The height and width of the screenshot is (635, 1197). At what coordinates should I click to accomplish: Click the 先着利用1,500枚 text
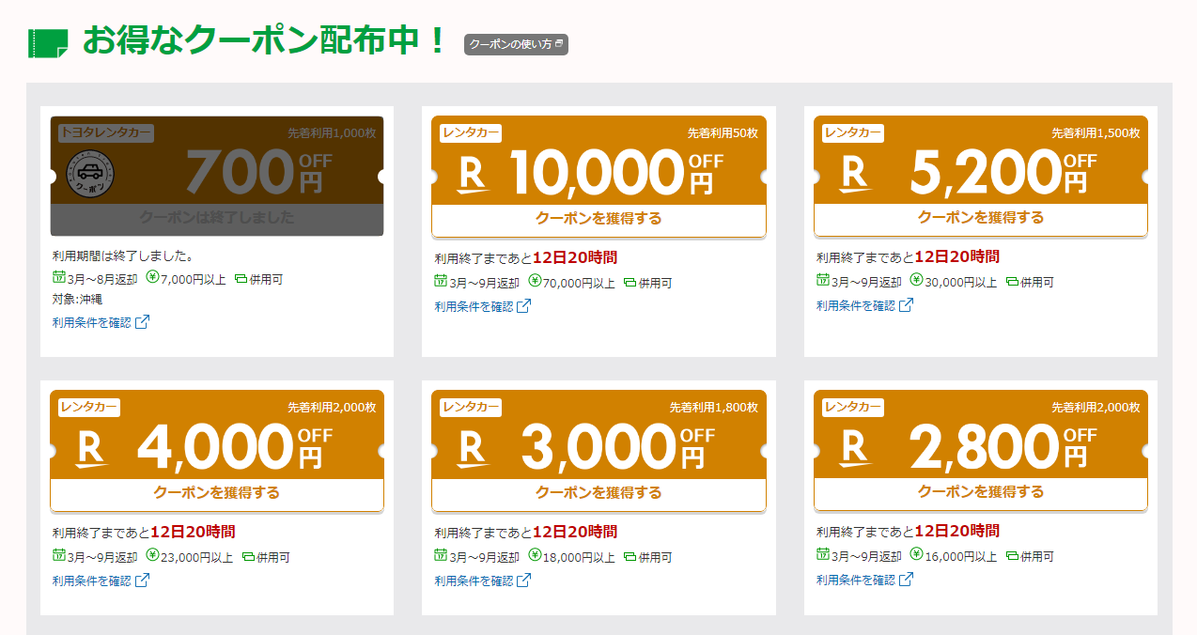[1096, 133]
